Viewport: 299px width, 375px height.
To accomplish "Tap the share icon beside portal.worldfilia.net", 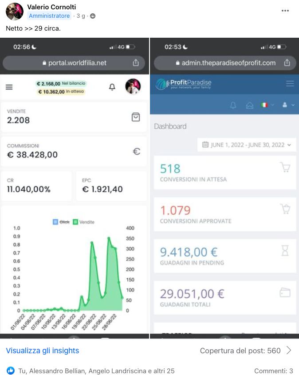I will [136, 63].
